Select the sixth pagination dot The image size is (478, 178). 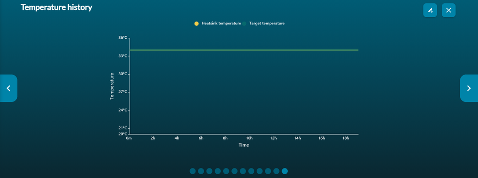tap(234, 171)
